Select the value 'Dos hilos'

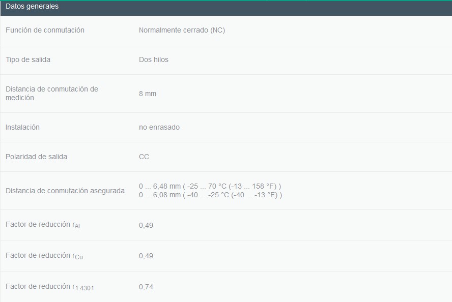click(154, 59)
